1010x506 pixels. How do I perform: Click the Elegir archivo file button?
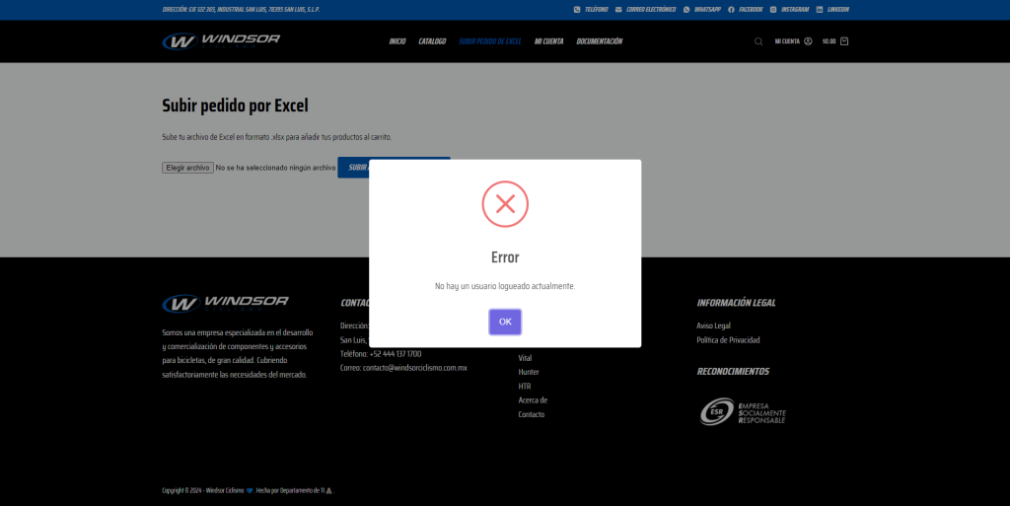[x=187, y=168]
